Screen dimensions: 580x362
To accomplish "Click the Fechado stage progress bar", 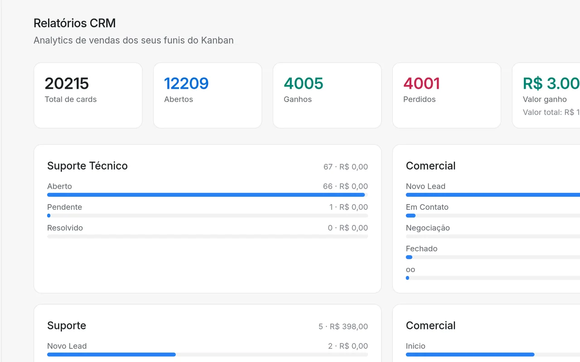I will [493, 257].
